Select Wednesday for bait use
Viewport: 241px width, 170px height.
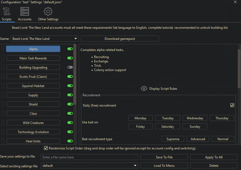(x=195, y=118)
